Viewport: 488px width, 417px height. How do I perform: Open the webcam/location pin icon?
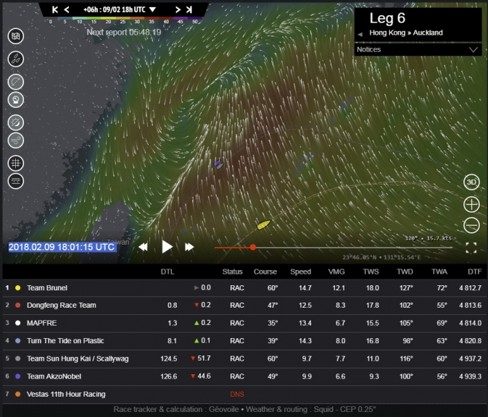click(16, 100)
